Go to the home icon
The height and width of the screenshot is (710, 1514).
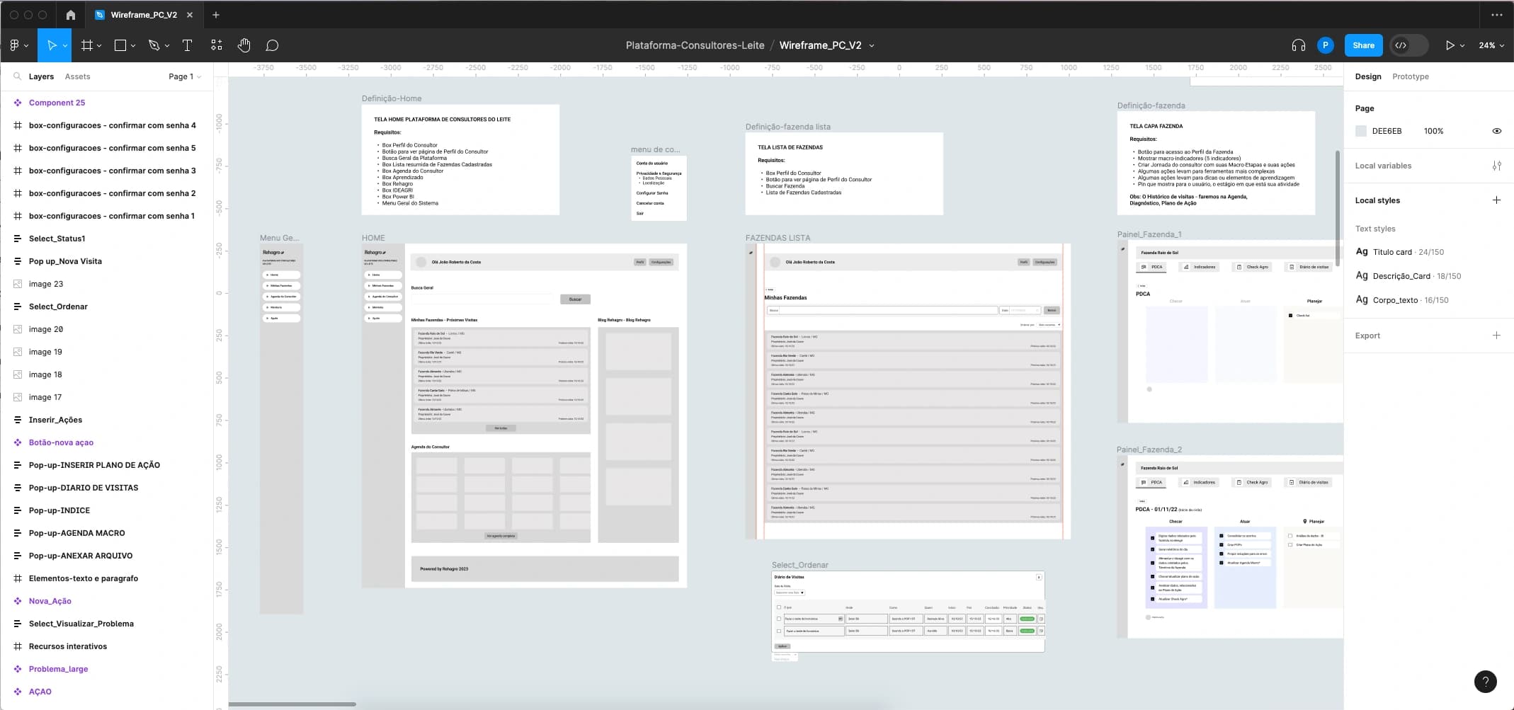coord(70,14)
